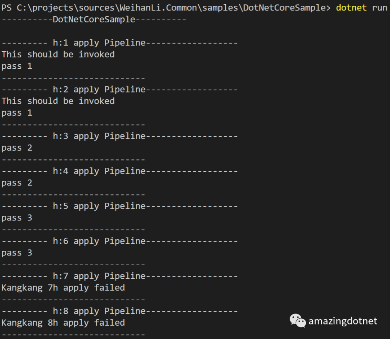Click the 'Kangkang 8h apply failed' line
390x339 pixels.
[x=63, y=323]
